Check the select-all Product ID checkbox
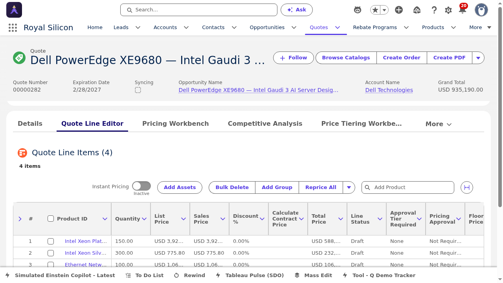Image resolution: width=503 pixels, height=283 pixels. pyautogui.click(x=51, y=219)
